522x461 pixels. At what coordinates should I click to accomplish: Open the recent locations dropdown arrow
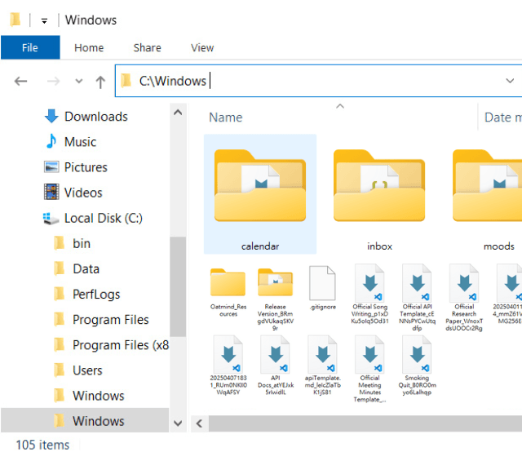point(79,81)
